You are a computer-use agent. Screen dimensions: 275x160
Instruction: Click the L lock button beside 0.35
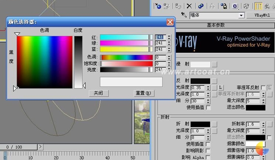(x=220, y=87)
